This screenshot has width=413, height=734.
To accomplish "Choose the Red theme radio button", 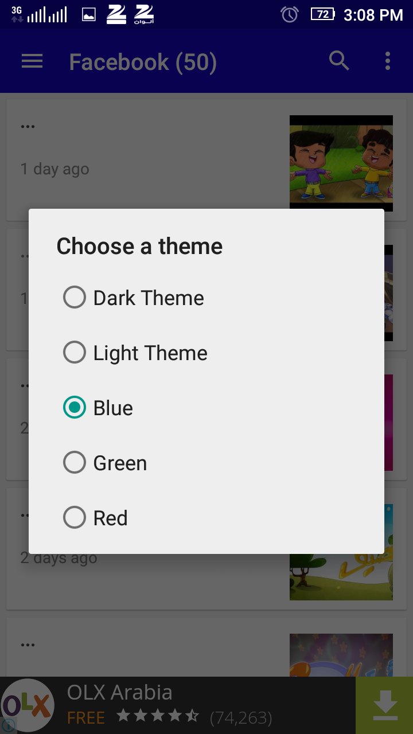I will 75,518.
